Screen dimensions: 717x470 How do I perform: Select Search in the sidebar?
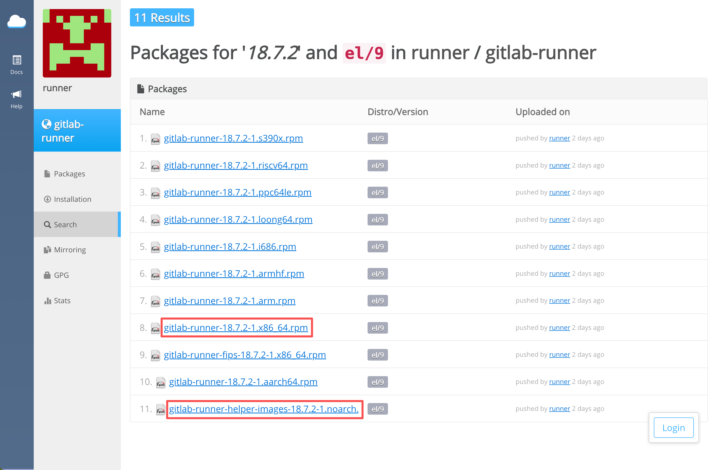(65, 224)
